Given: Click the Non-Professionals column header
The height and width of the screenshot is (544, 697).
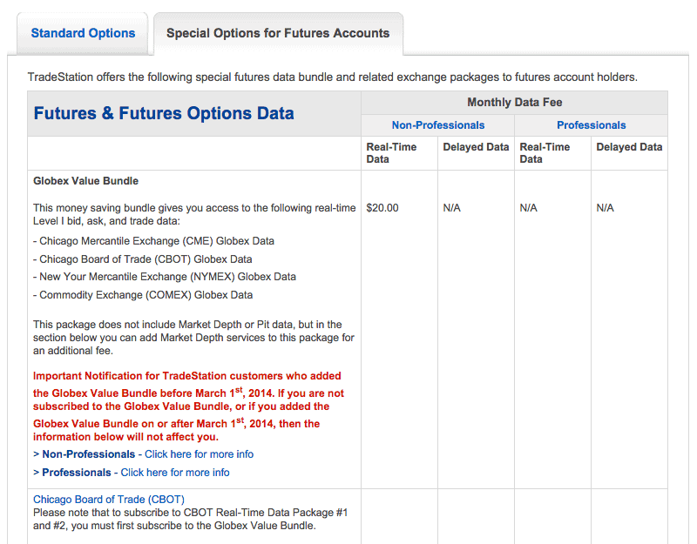Looking at the screenshot, I should (438, 125).
